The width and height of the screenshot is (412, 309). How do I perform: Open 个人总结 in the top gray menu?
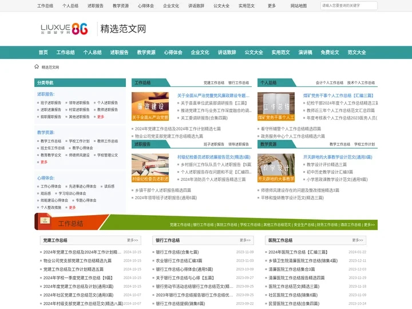[70, 6]
